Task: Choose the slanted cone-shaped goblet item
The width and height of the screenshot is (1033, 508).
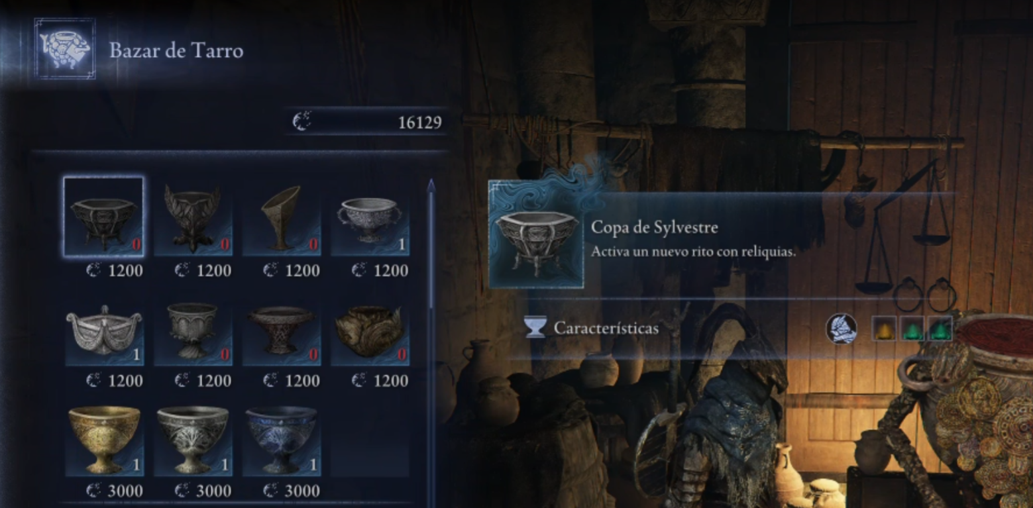Action: point(282,217)
